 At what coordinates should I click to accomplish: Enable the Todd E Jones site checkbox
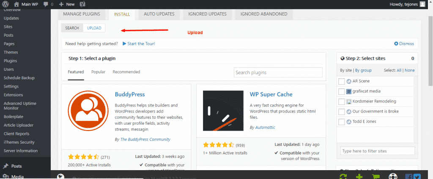[342, 122]
